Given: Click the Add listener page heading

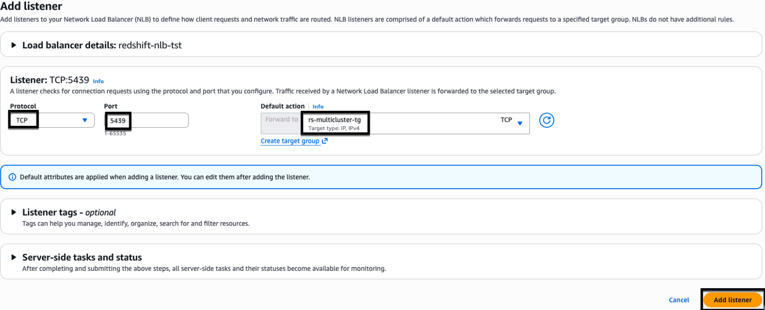Looking at the screenshot, I should (31, 6).
